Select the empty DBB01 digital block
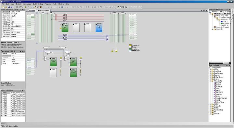 click(76, 28)
